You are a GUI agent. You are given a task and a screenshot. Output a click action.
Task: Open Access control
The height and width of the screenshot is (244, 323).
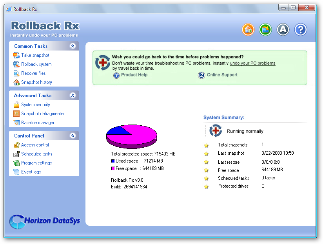tap(35, 145)
